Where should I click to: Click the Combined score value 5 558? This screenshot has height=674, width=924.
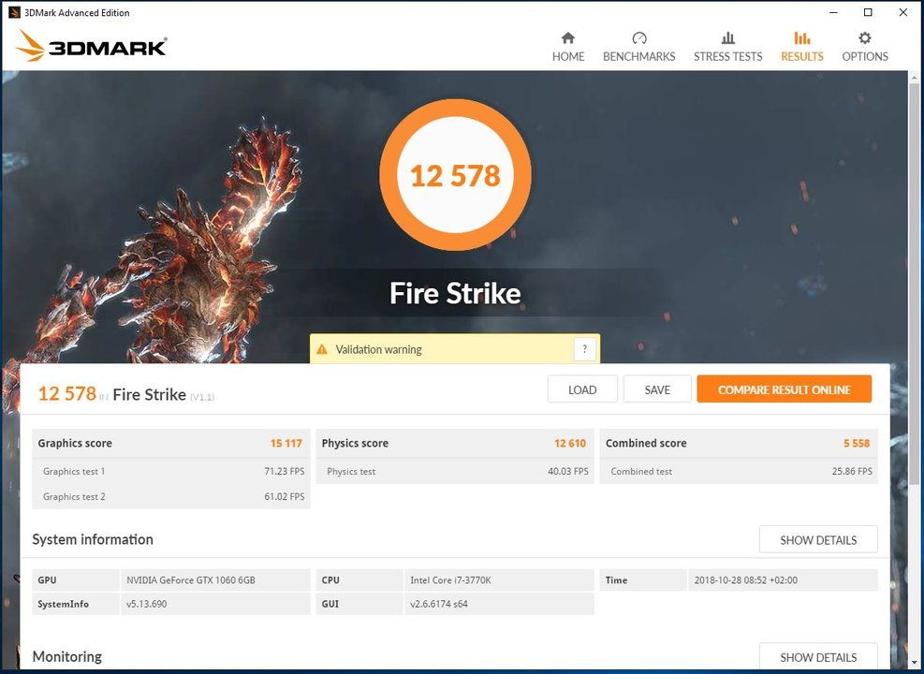coord(857,443)
